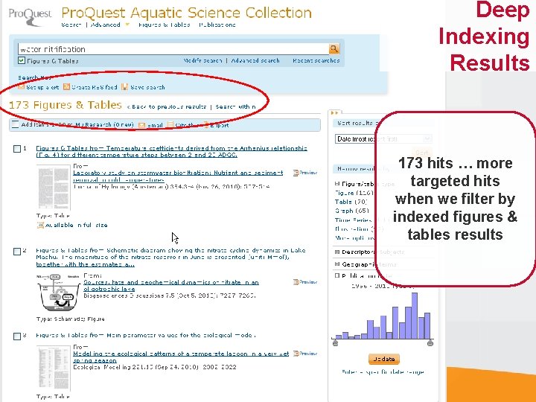Click the tallest bar in date histogram
Image resolution: width=536 pixels, height=402 pixels.
[x=415, y=316]
